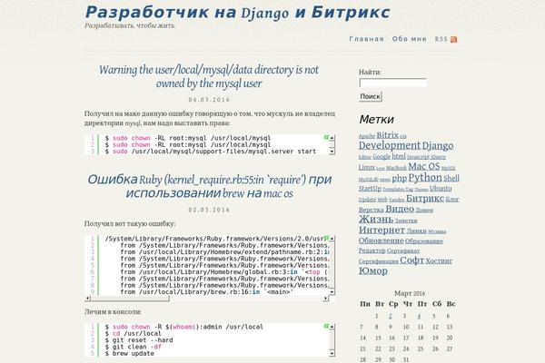Click the down scroll arrow of the mysql chown code block
Image resolution: width=545 pixels, height=363 pixels.
pyautogui.click(x=332, y=152)
